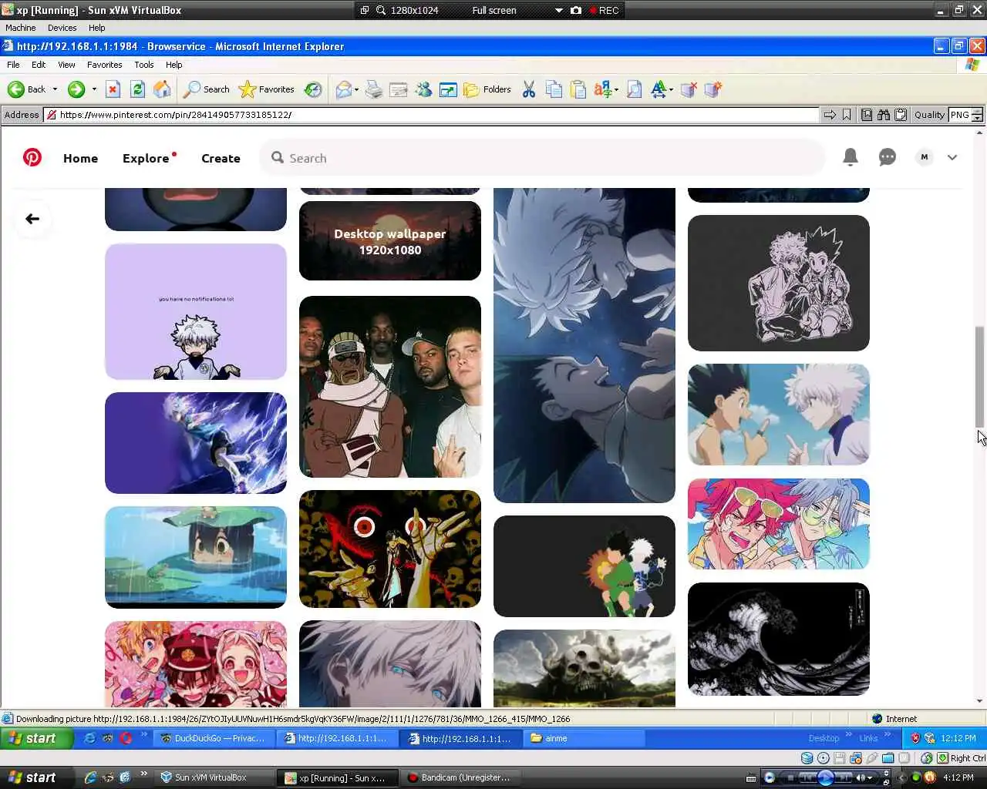This screenshot has height=789, width=987.
Task: Click the Full screen toolbar icon
Action: pos(448,89)
